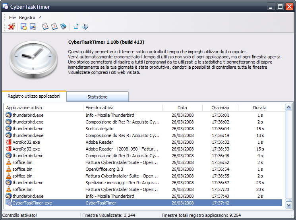Click the minimize-to-tray blue dotted icon
The image size is (296, 220).
(x=76, y=27)
